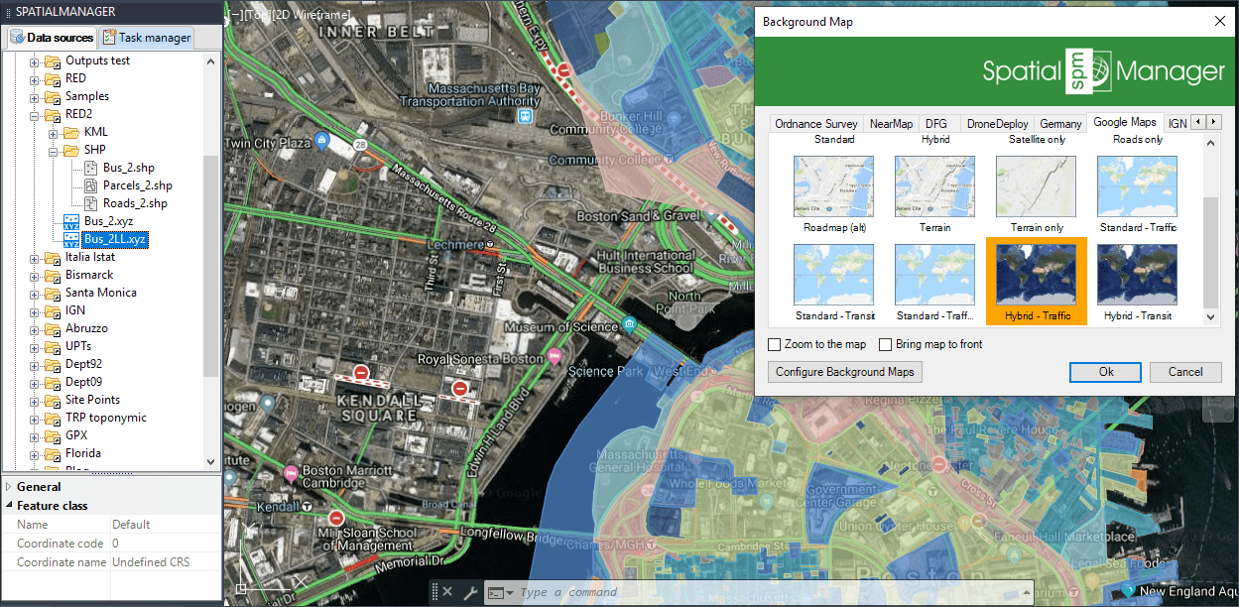Confirm with the Ok button

pos(1106,372)
